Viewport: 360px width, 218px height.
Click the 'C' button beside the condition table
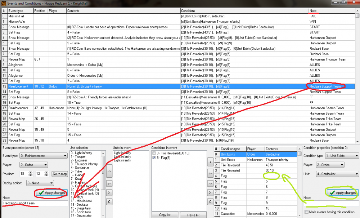pyautogui.click(x=210, y=201)
